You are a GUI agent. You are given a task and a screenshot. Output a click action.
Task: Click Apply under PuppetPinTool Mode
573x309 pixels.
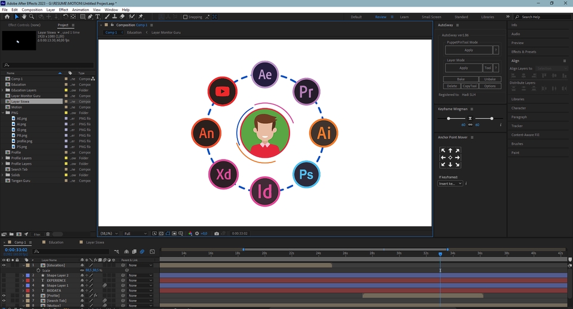pyautogui.click(x=469, y=50)
